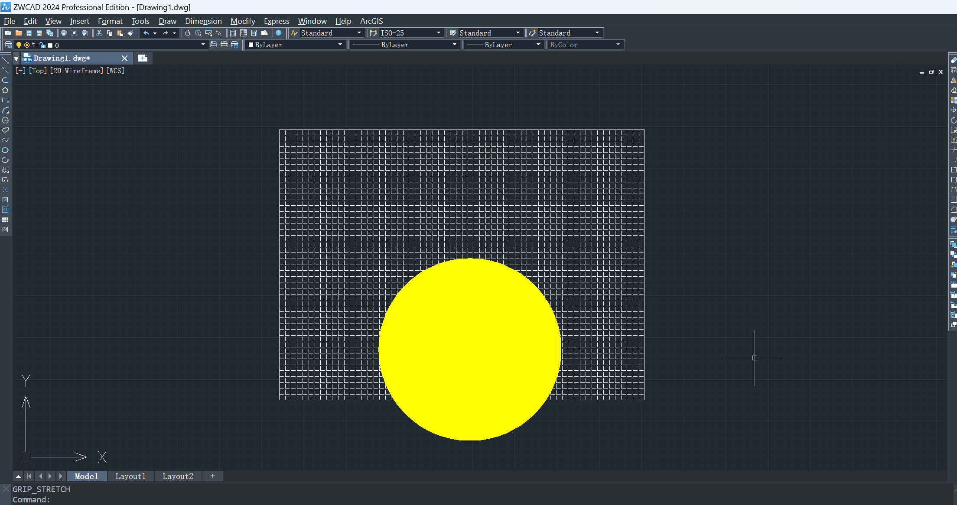Redo the last undone action
Image resolution: width=957 pixels, height=505 pixels.
[x=165, y=33]
